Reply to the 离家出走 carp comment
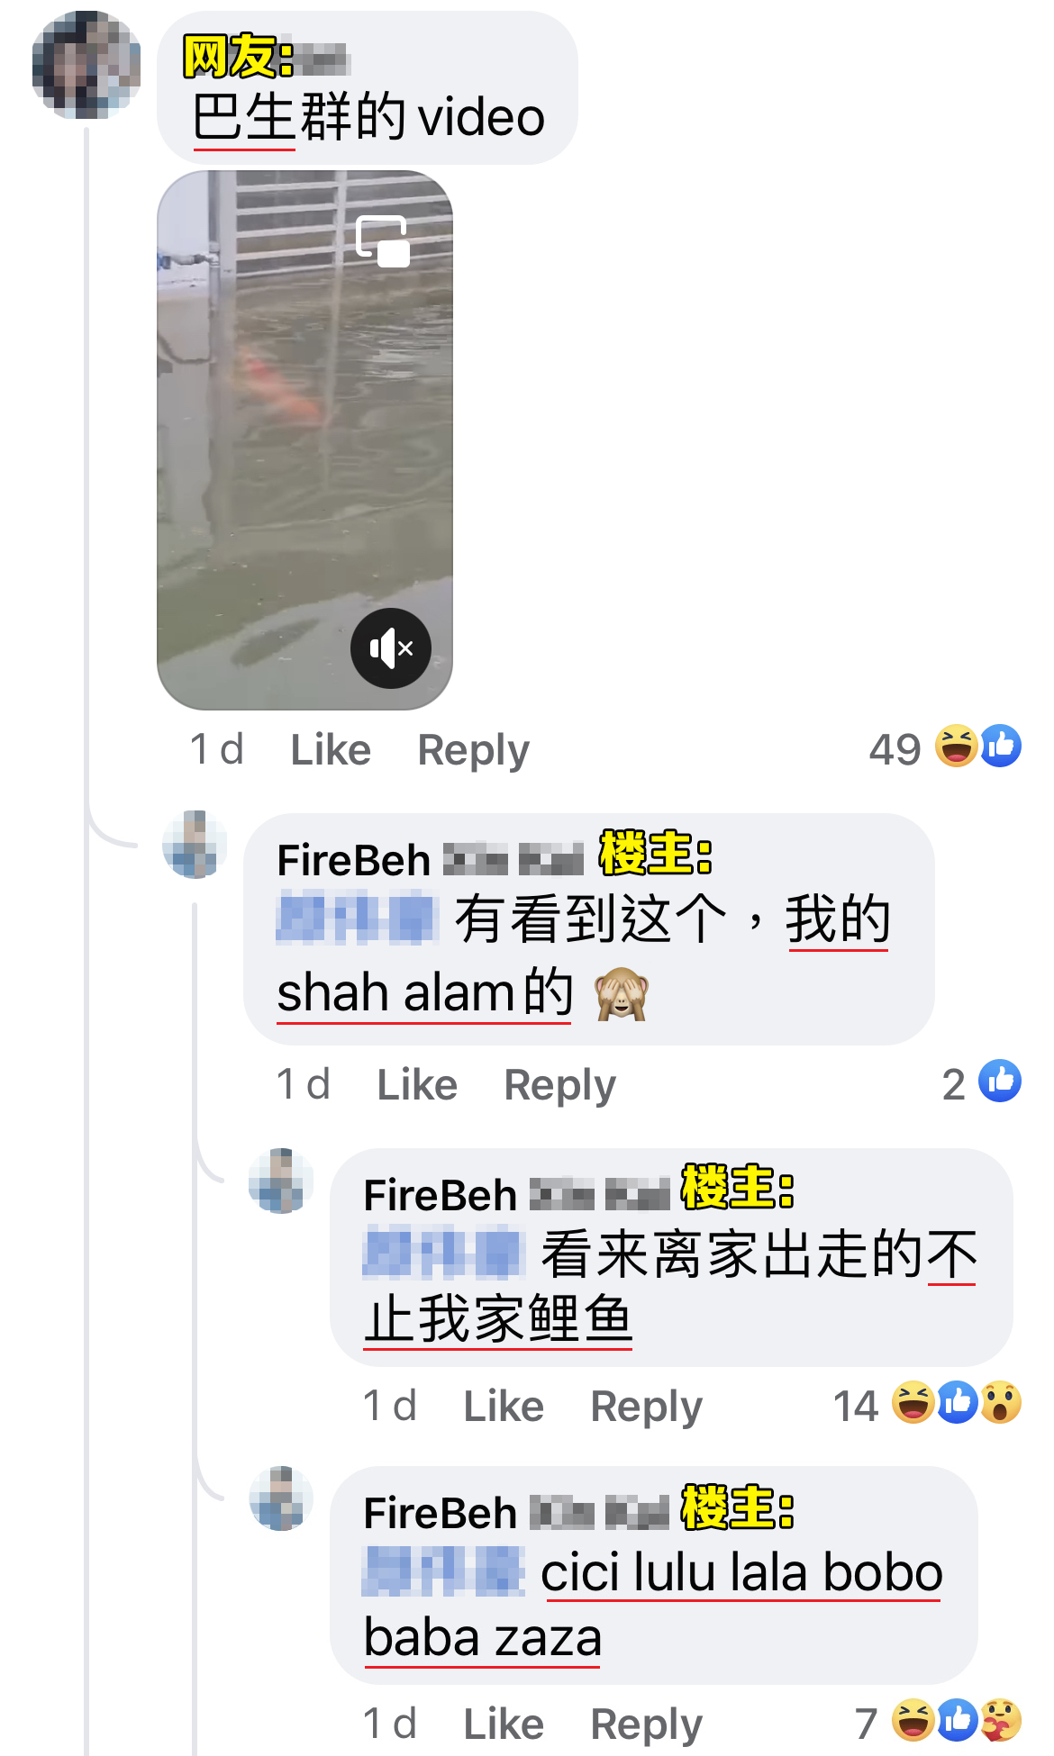 point(647,1406)
